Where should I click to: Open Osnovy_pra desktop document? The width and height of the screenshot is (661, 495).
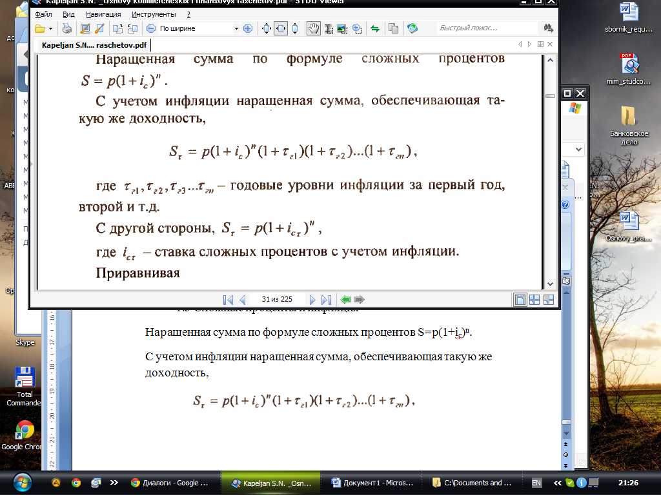point(629,226)
